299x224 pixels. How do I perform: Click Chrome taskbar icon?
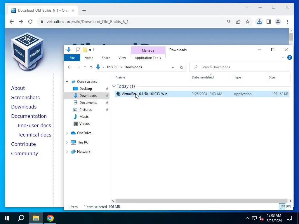(x=50, y=218)
